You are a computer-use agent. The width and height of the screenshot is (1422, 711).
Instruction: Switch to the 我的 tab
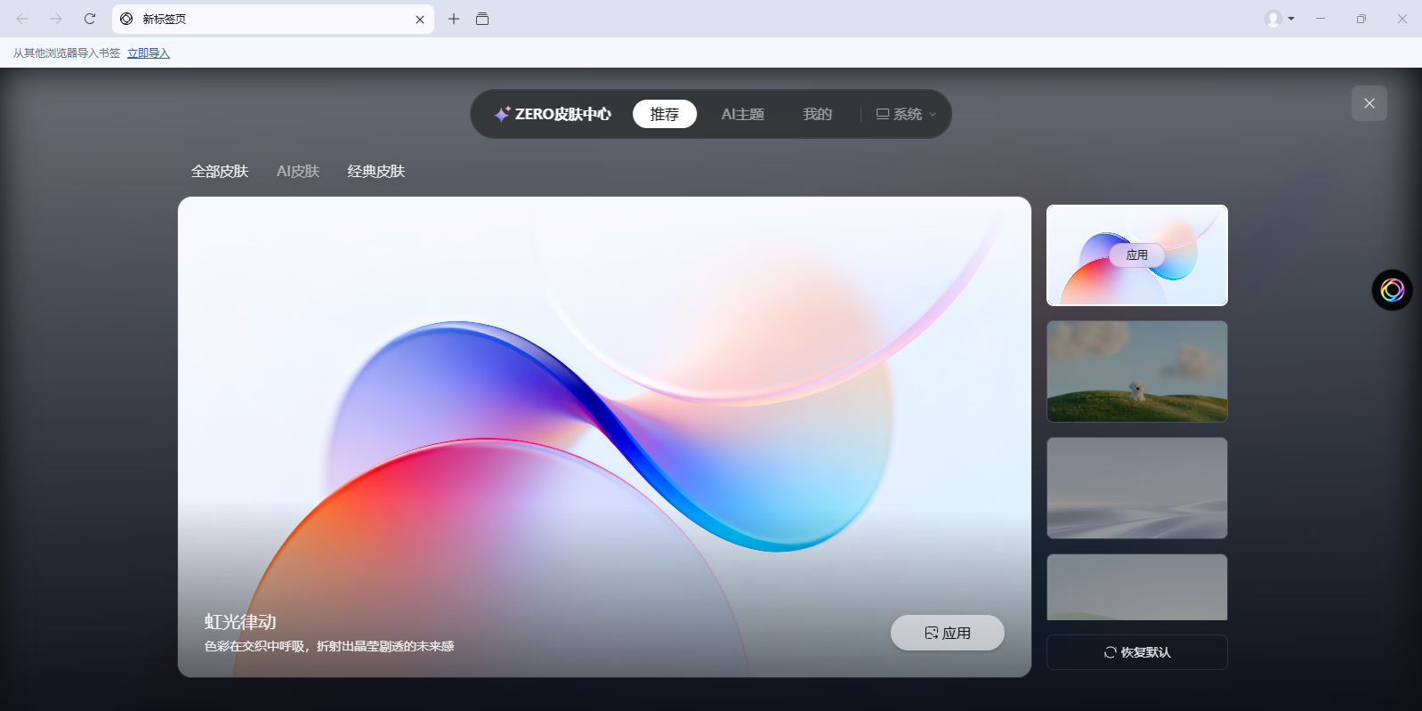pyautogui.click(x=817, y=114)
